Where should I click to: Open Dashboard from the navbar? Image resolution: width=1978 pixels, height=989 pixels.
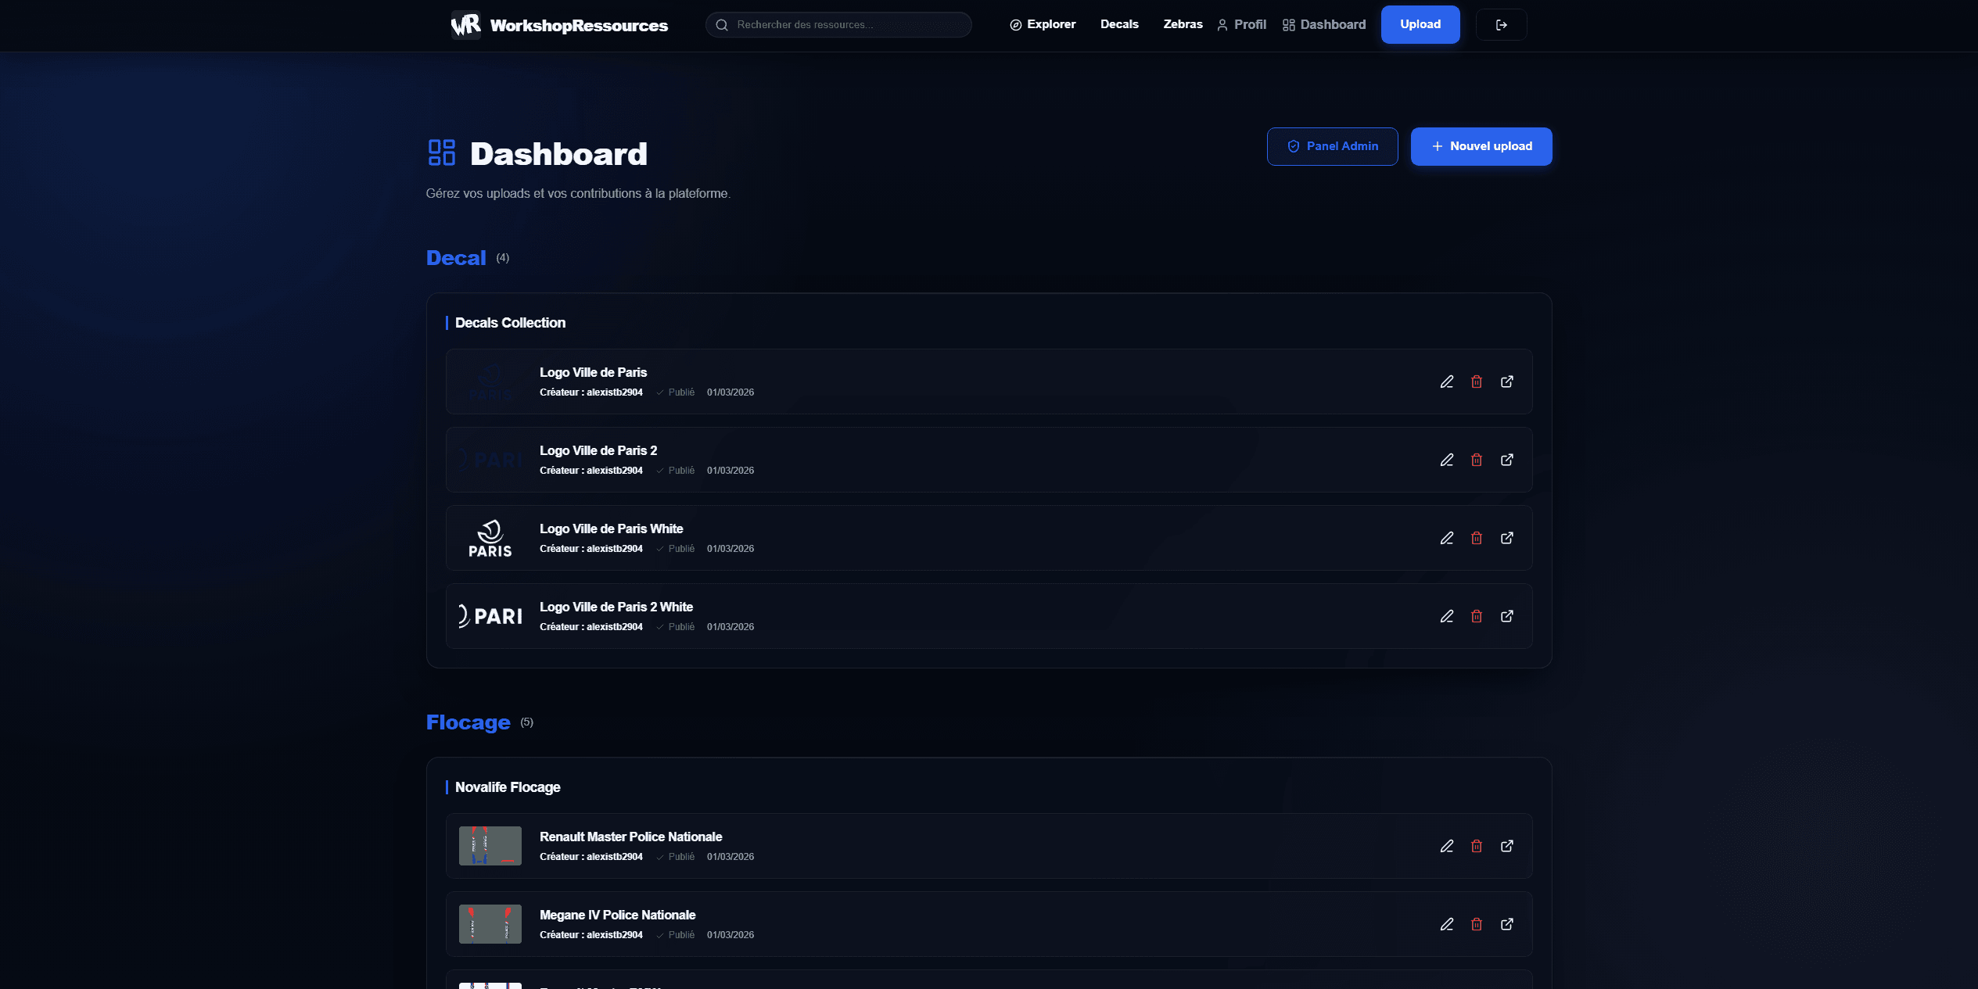click(x=1324, y=25)
